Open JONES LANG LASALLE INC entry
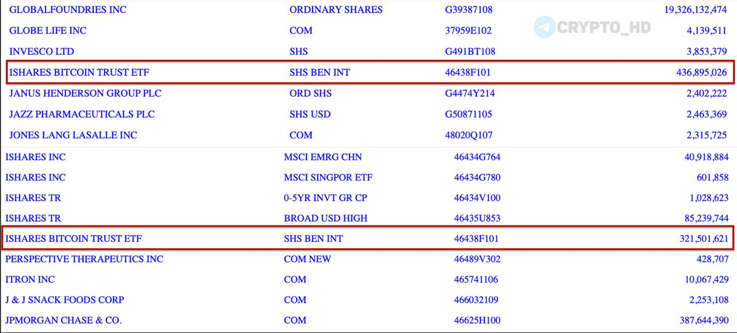 (73, 135)
